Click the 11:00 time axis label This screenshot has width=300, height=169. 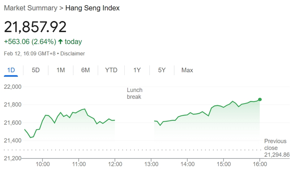pos(79,164)
